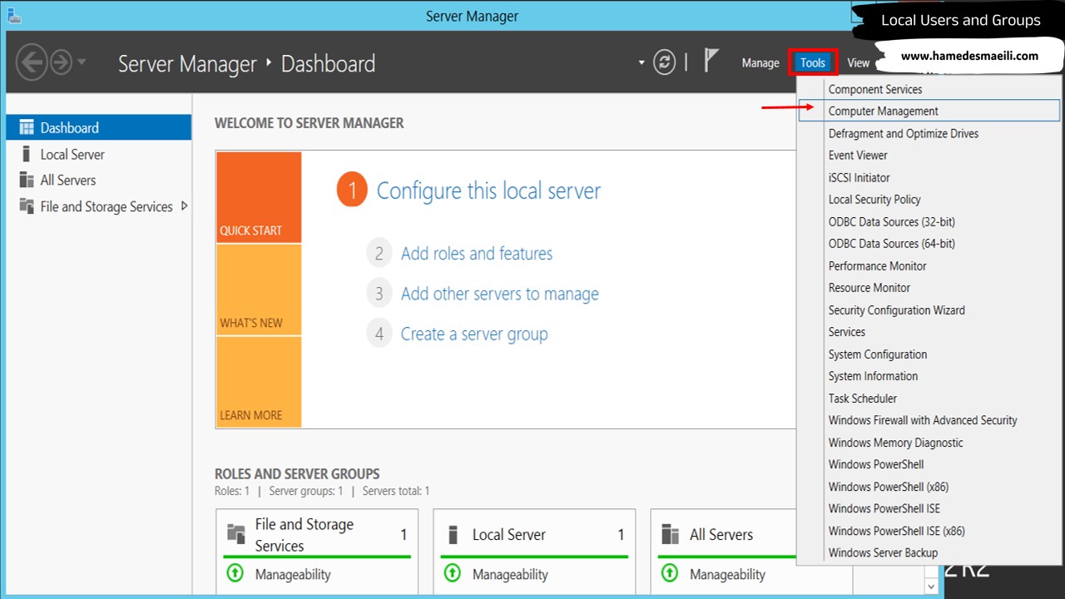Launch Performance Monitor

coord(929,266)
